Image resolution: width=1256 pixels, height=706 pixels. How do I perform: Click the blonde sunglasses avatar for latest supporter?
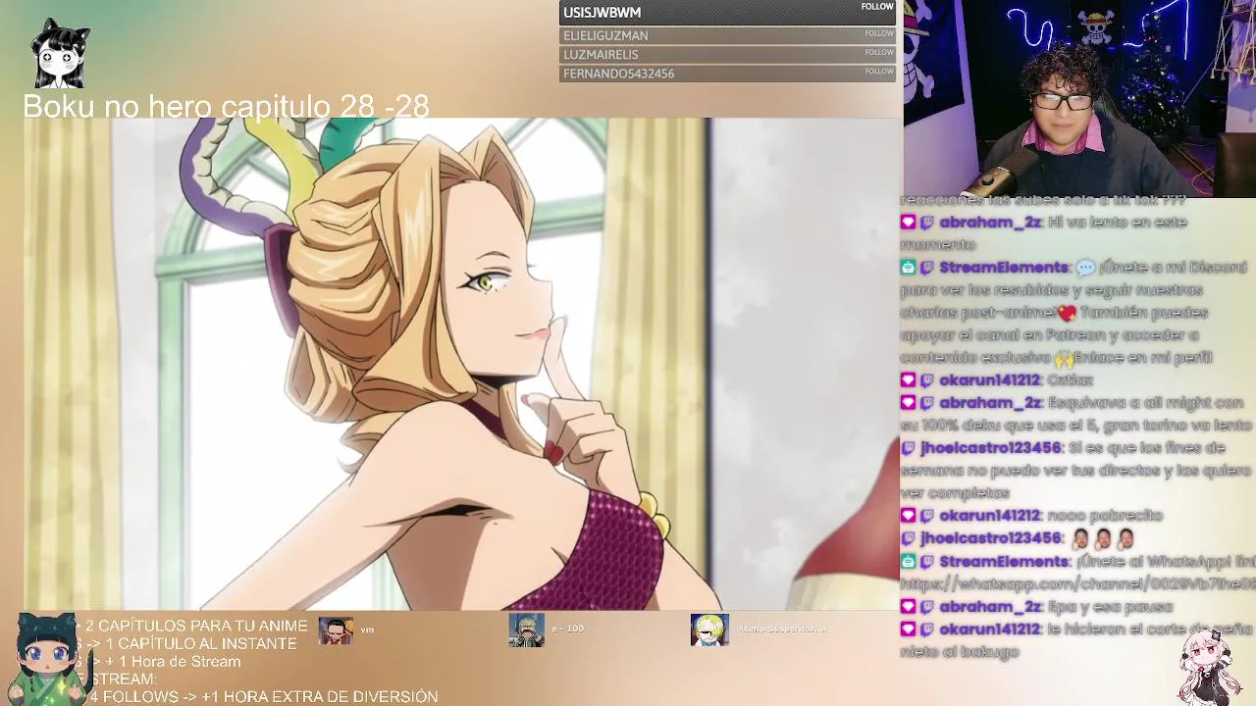click(709, 630)
